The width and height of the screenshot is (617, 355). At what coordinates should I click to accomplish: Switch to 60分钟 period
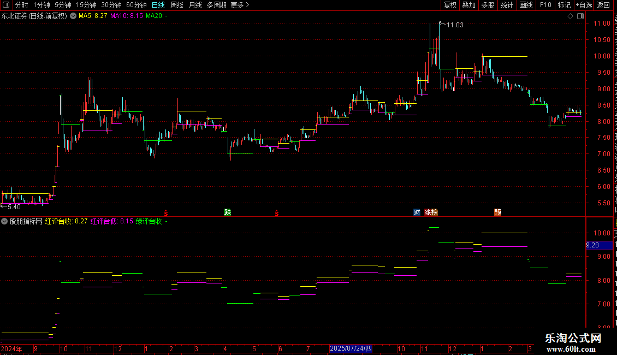[x=137, y=5]
